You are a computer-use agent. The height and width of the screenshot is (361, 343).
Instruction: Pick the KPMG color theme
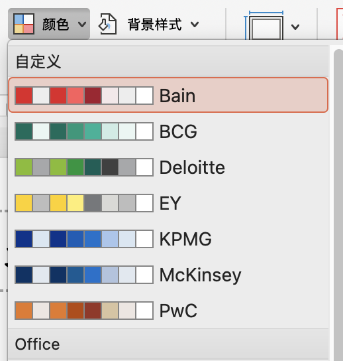point(168,239)
